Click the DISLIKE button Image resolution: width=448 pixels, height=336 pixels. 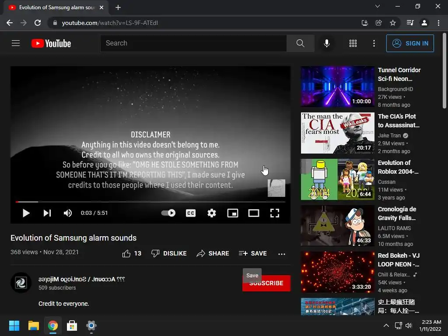[169, 253]
